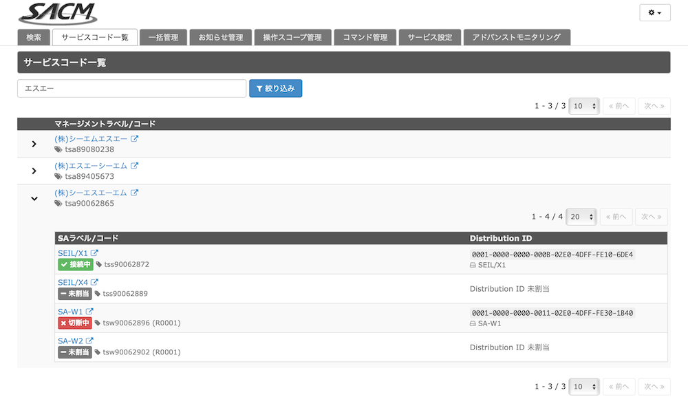Open the page size dropdown showing 10
688x408 pixels.
(583, 105)
